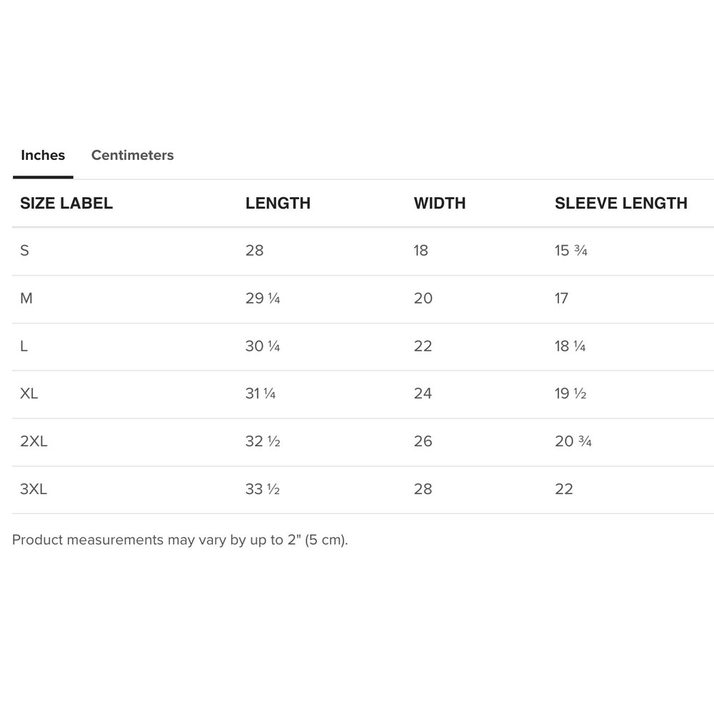Click the width value 24 for XL
Screen dimensions: 714x714
tap(423, 393)
